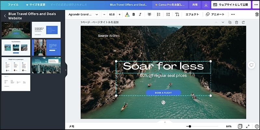Viewport: 260px width, 130px height.
Task: Click the Blue Travel Offers document title
Action: pos(128,5)
